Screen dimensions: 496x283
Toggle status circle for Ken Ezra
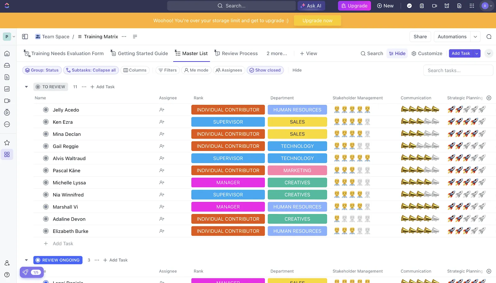pyautogui.click(x=46, y=122)
